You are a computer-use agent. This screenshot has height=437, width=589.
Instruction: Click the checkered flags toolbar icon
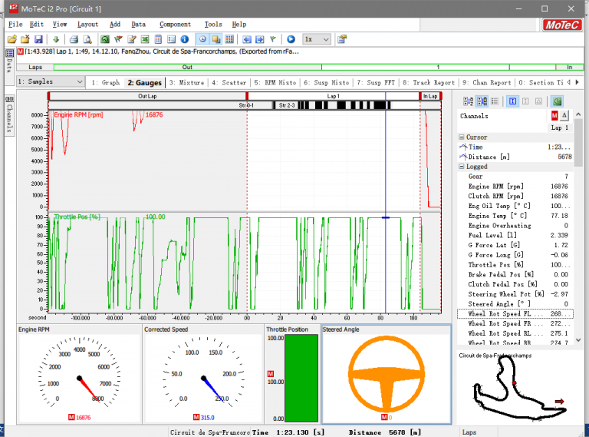118,39
